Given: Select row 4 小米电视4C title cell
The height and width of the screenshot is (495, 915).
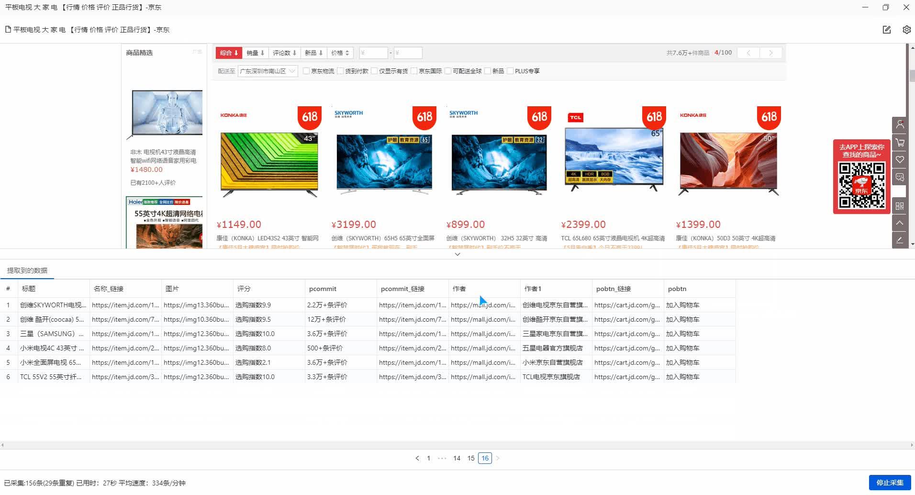Looking at the screenshot, I should pos(54,348).
